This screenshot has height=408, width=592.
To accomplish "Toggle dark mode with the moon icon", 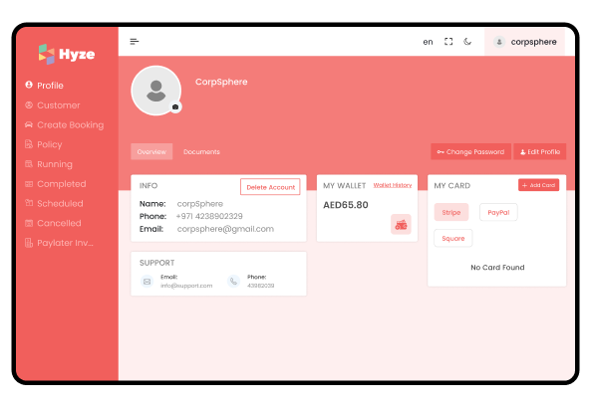I will tap(467, 42).
